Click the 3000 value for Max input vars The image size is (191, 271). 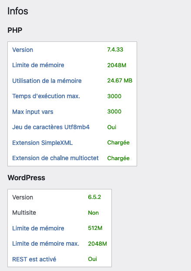(x=114, y=111)
